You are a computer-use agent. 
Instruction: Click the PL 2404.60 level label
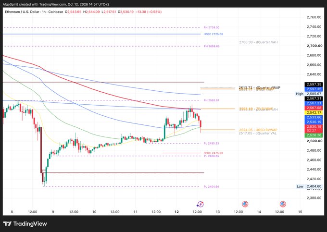click(211, 187)
